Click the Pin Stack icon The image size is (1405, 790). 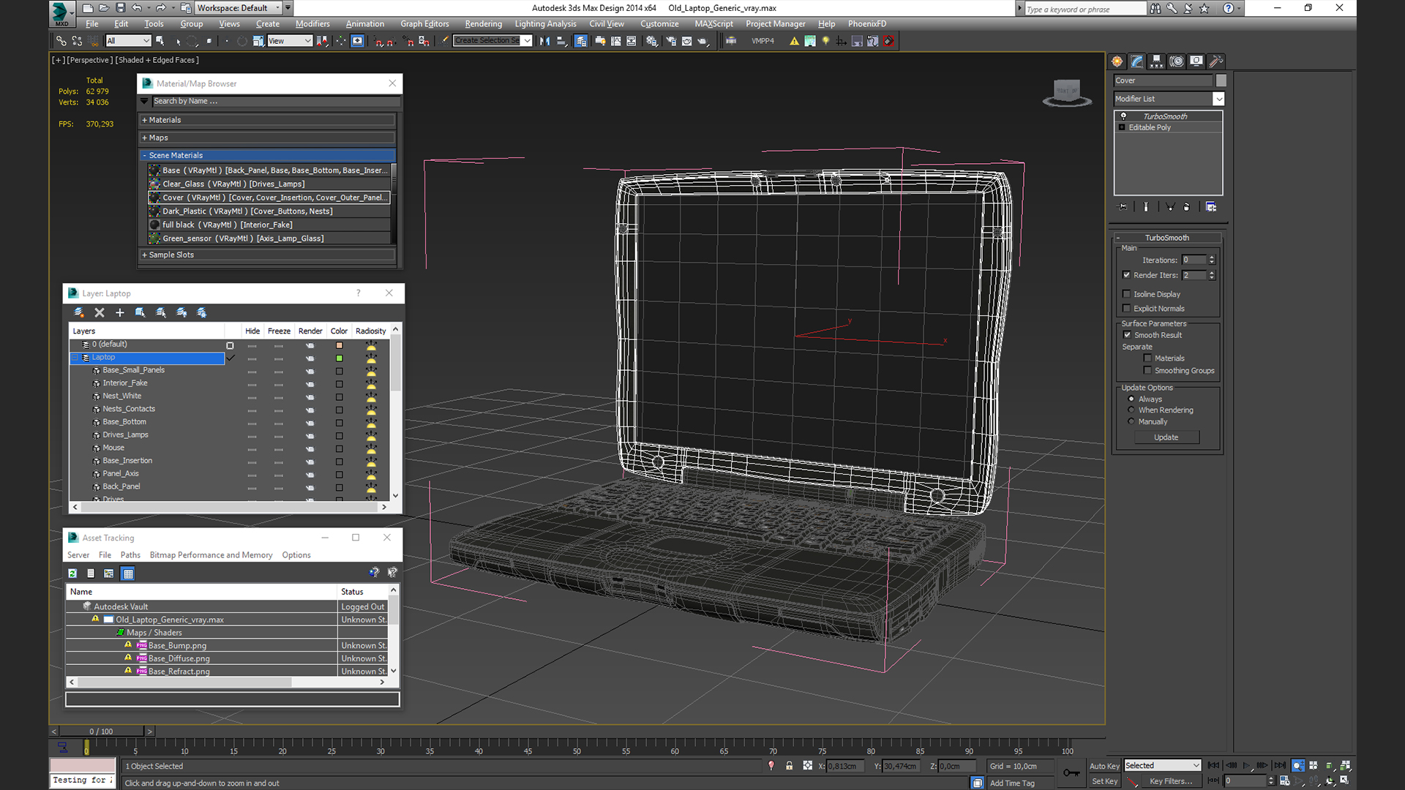pyautogui.click(x=1123, y=207)
